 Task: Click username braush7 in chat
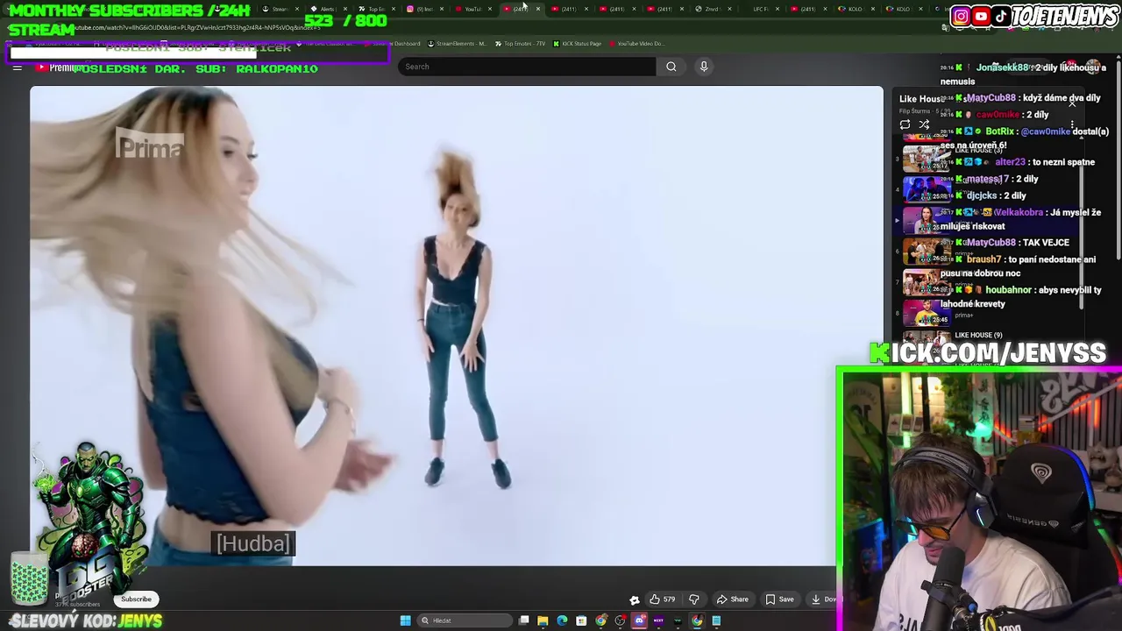984,259
